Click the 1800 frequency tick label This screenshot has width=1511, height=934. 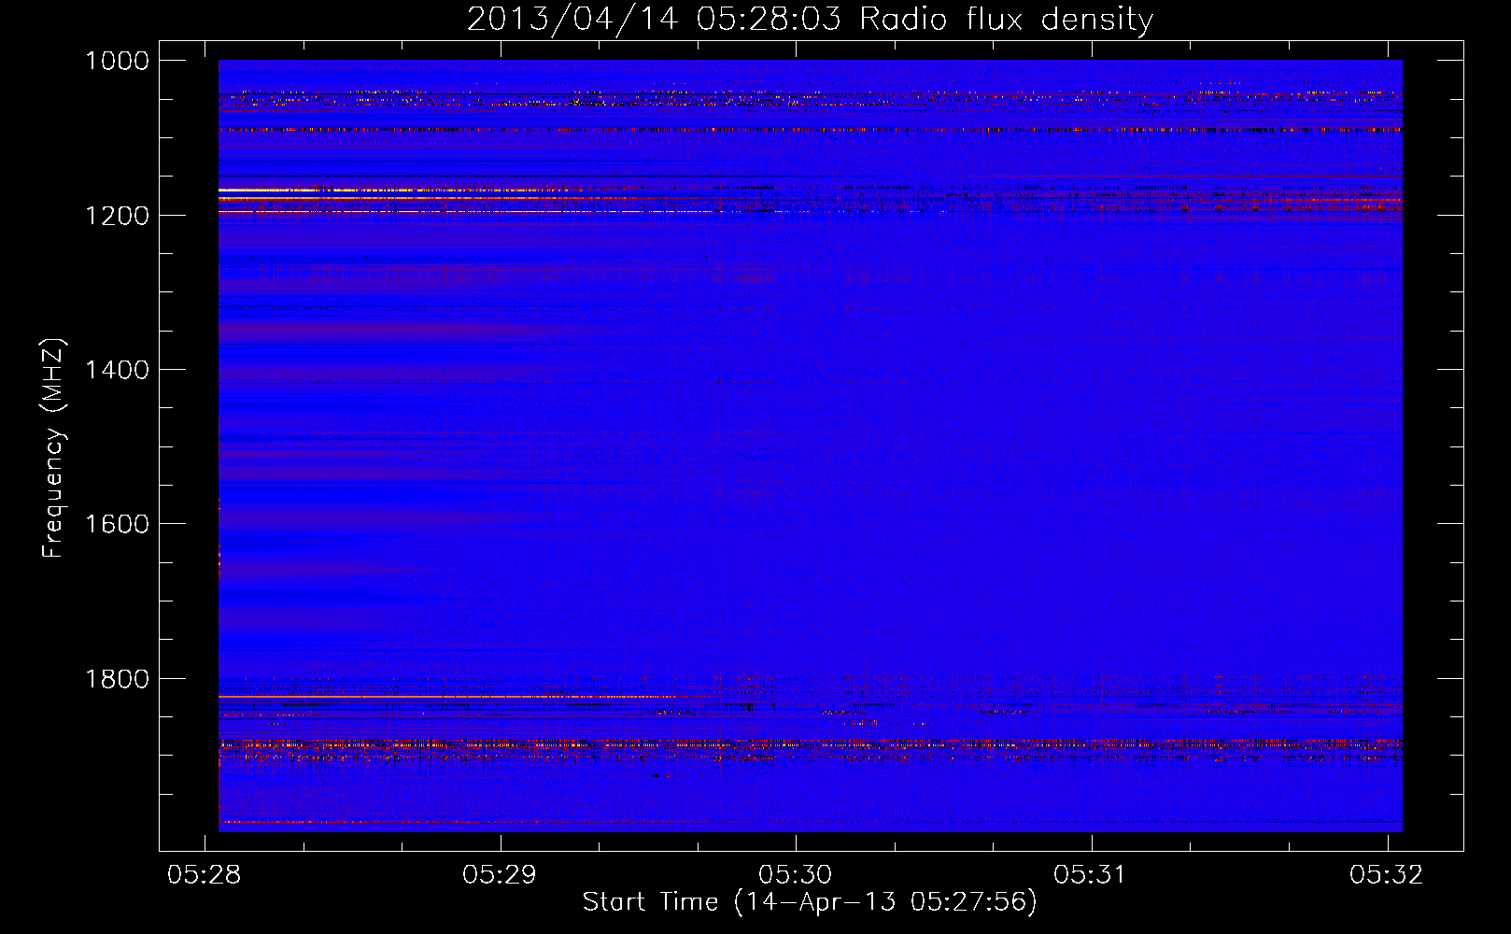[x=117, y=678]
